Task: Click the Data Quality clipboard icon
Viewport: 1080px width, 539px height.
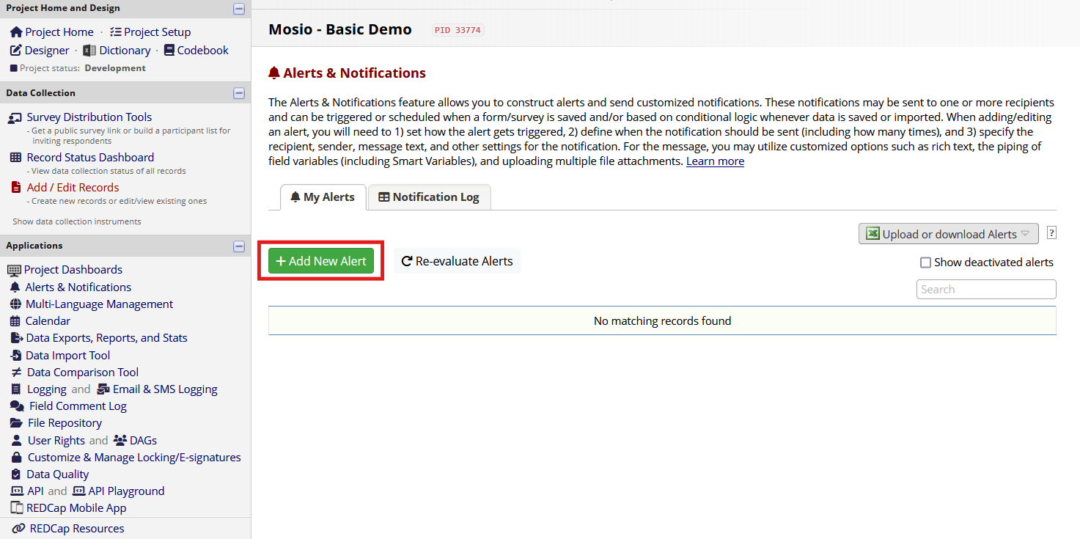Action: click(16, 474)
